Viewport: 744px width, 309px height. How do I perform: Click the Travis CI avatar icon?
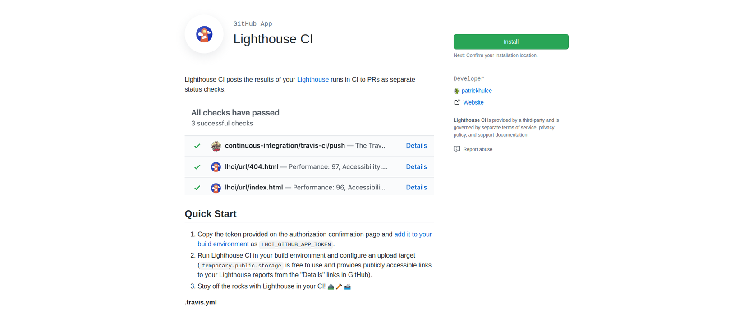click(x=216, y=146)
